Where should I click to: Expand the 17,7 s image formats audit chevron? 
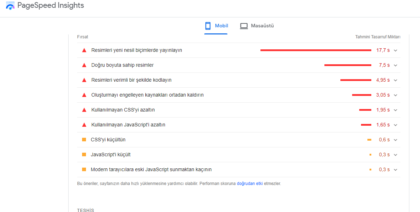395,50
